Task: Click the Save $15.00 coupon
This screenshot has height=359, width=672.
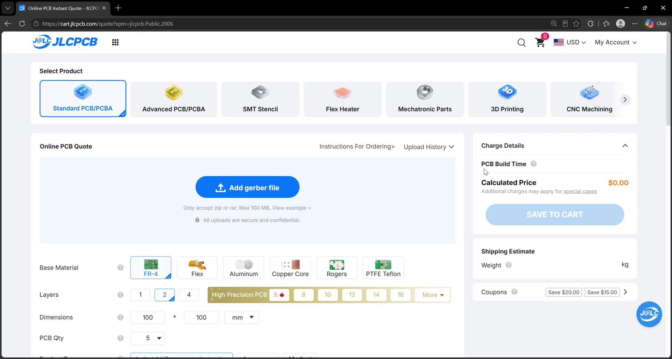Action: (602, 292)
